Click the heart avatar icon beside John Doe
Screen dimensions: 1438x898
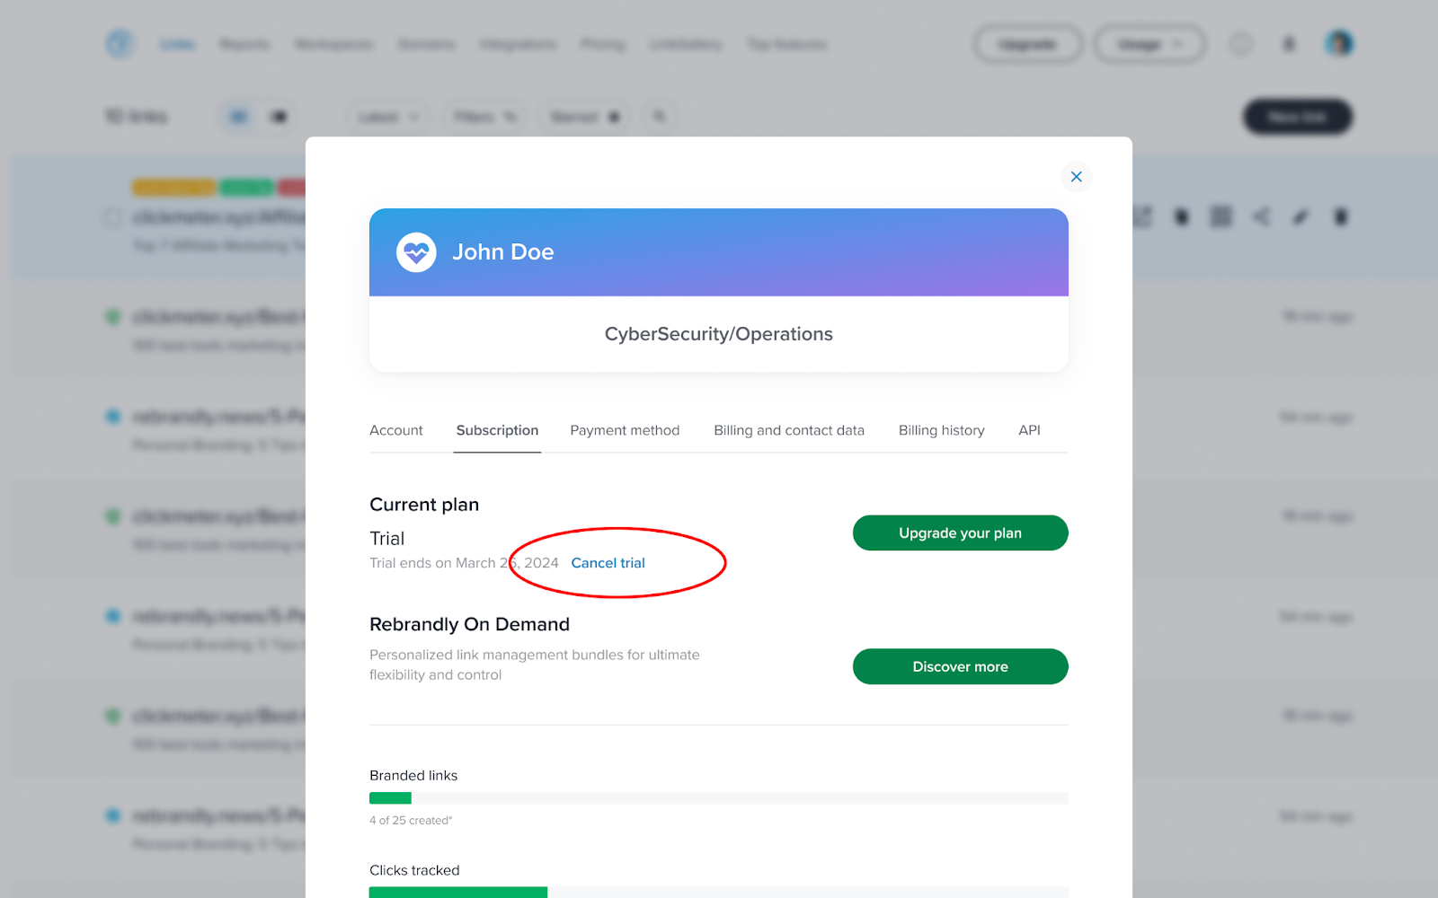[416, 252]
